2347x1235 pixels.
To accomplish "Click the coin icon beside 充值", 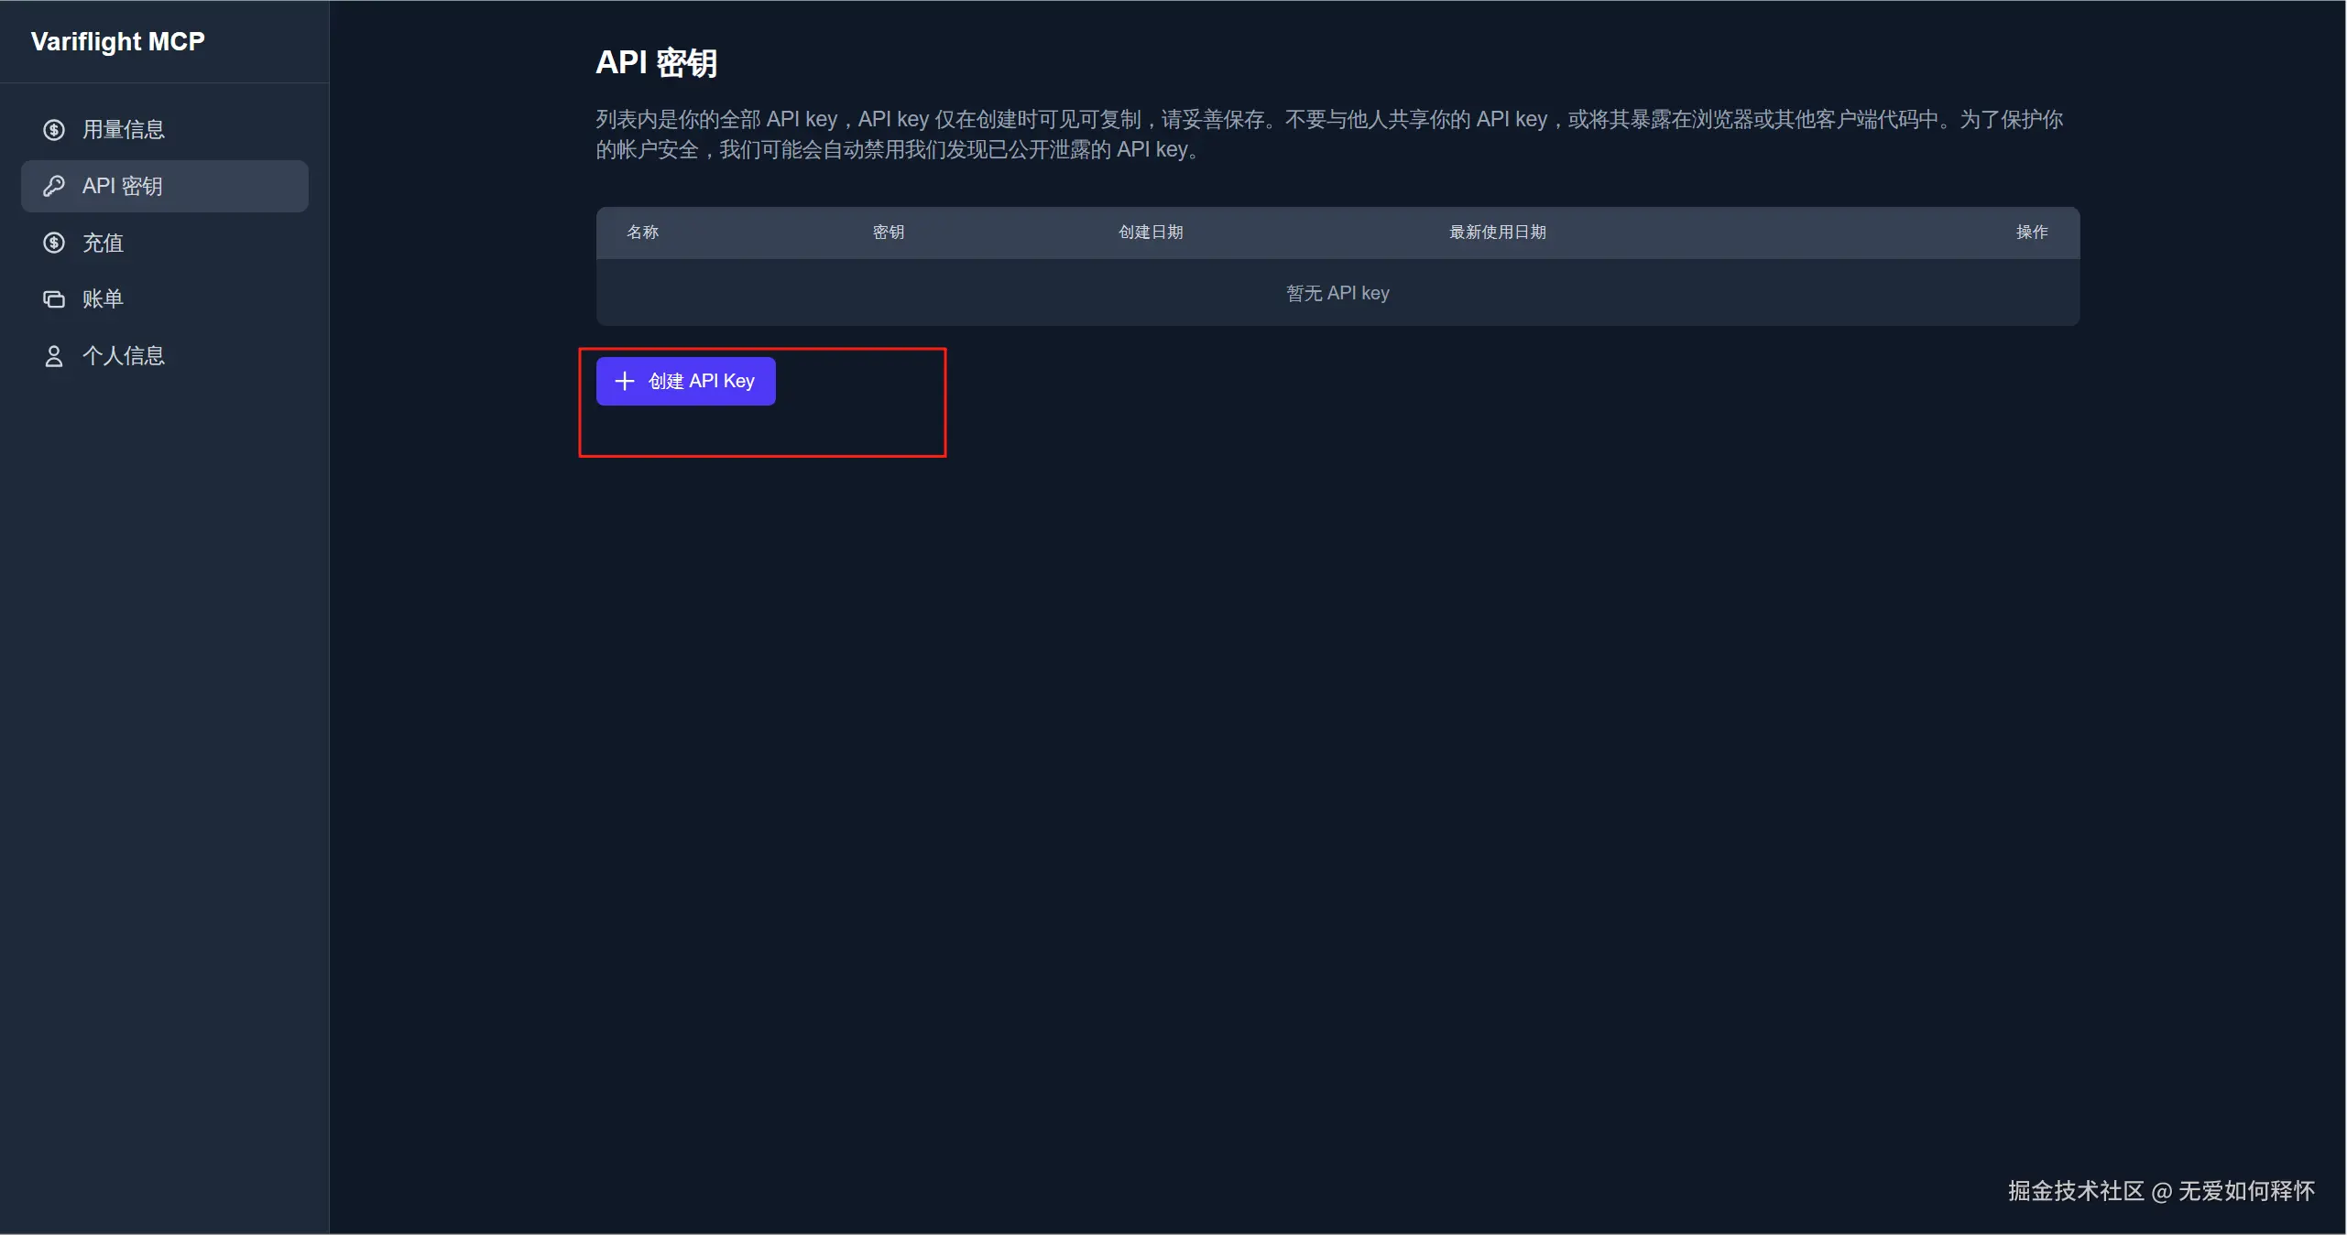I will click(54, 243).
